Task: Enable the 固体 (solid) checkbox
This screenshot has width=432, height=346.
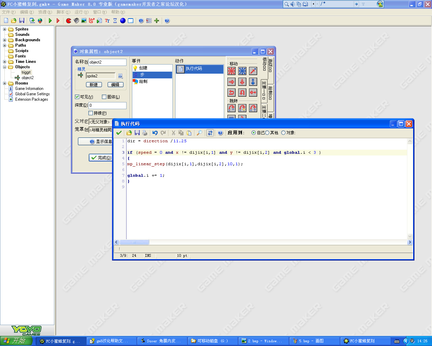Action: click(104, 97)
